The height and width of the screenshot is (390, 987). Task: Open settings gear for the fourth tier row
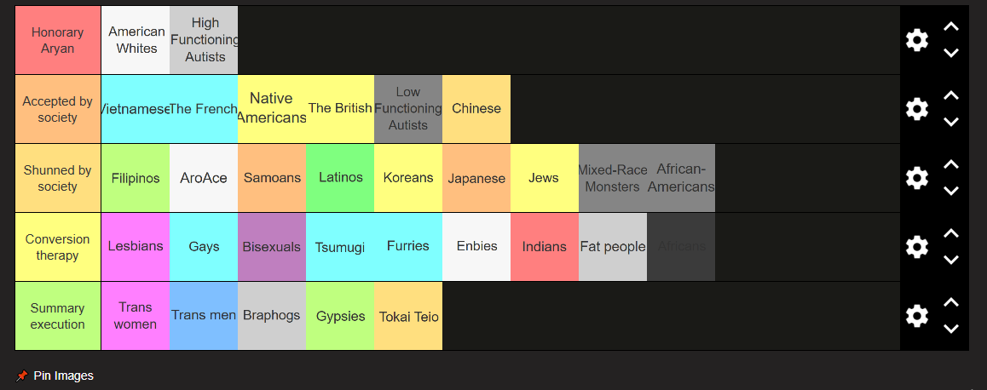point(916,247)
